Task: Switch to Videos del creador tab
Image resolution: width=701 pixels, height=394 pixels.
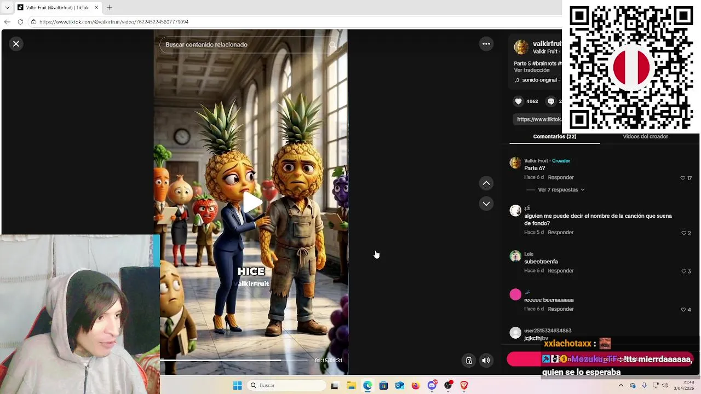Action: pyautogui.click(x=645, y=137)
